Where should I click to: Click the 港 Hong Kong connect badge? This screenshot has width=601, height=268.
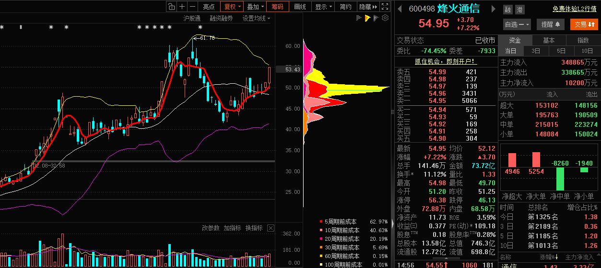(x=520, y=10)
